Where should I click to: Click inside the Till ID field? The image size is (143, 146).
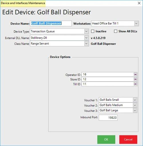[108, 84]
